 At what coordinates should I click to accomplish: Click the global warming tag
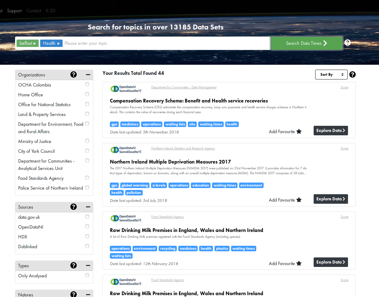point(135,185)
